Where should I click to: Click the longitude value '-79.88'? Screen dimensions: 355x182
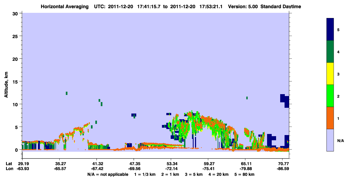(245, 169)
